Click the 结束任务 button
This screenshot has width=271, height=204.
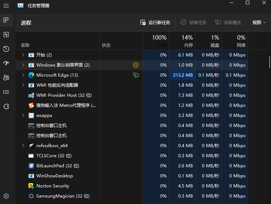pos(194,22)
